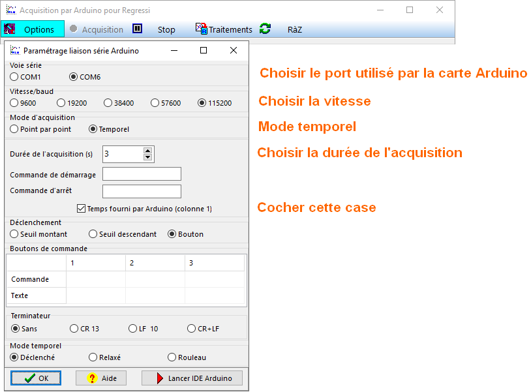Click Texte cell under column 1

click(x=96, y=295)
